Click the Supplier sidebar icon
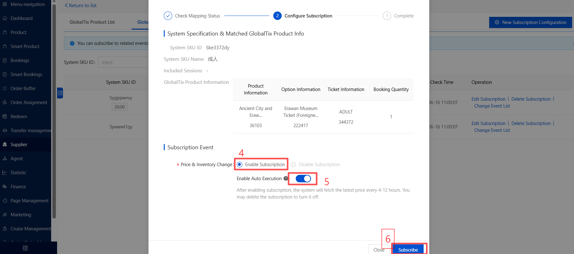 click(x=5, y=145)
